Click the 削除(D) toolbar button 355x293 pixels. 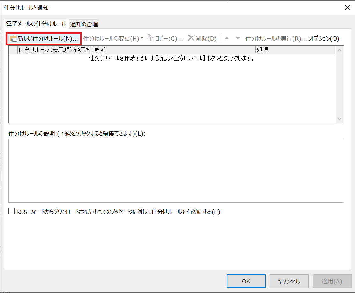pyautogui.click(x=202, y=39)
